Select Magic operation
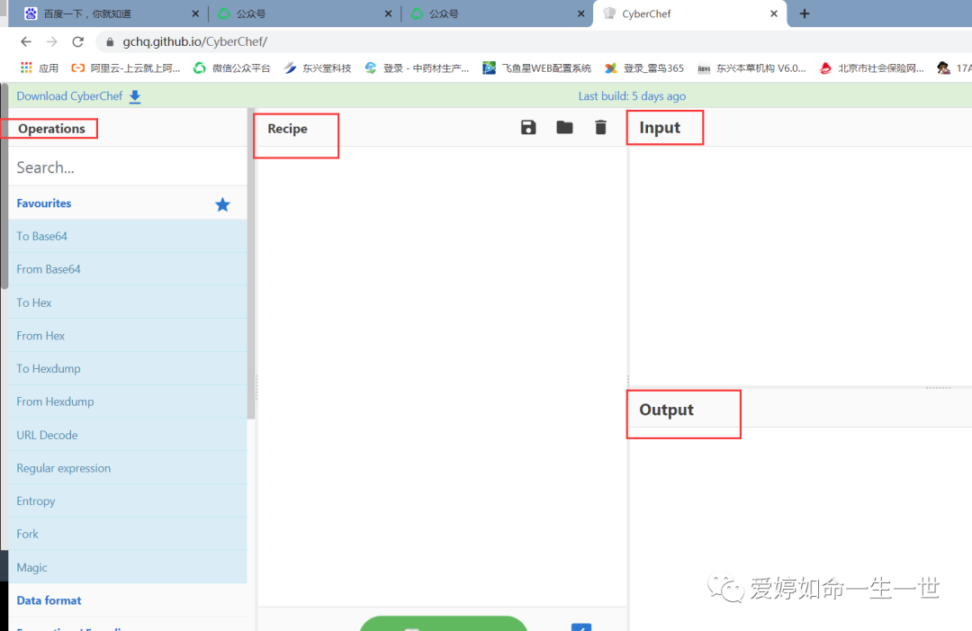 click(128, 567)
